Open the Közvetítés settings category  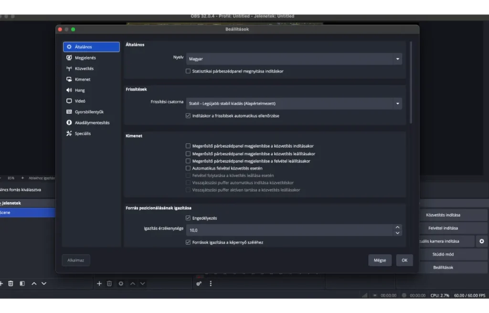pos(91,69)
